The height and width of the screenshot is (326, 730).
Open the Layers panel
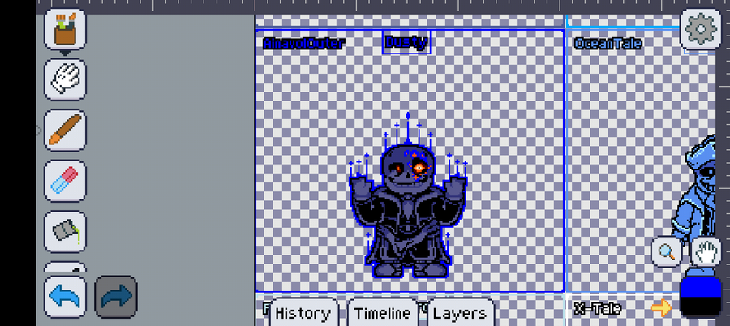[x=460, y=313]
